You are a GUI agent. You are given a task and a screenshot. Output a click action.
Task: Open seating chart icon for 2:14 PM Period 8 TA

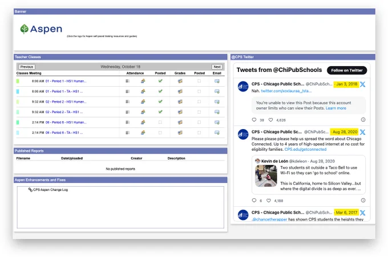click(143, 132)
